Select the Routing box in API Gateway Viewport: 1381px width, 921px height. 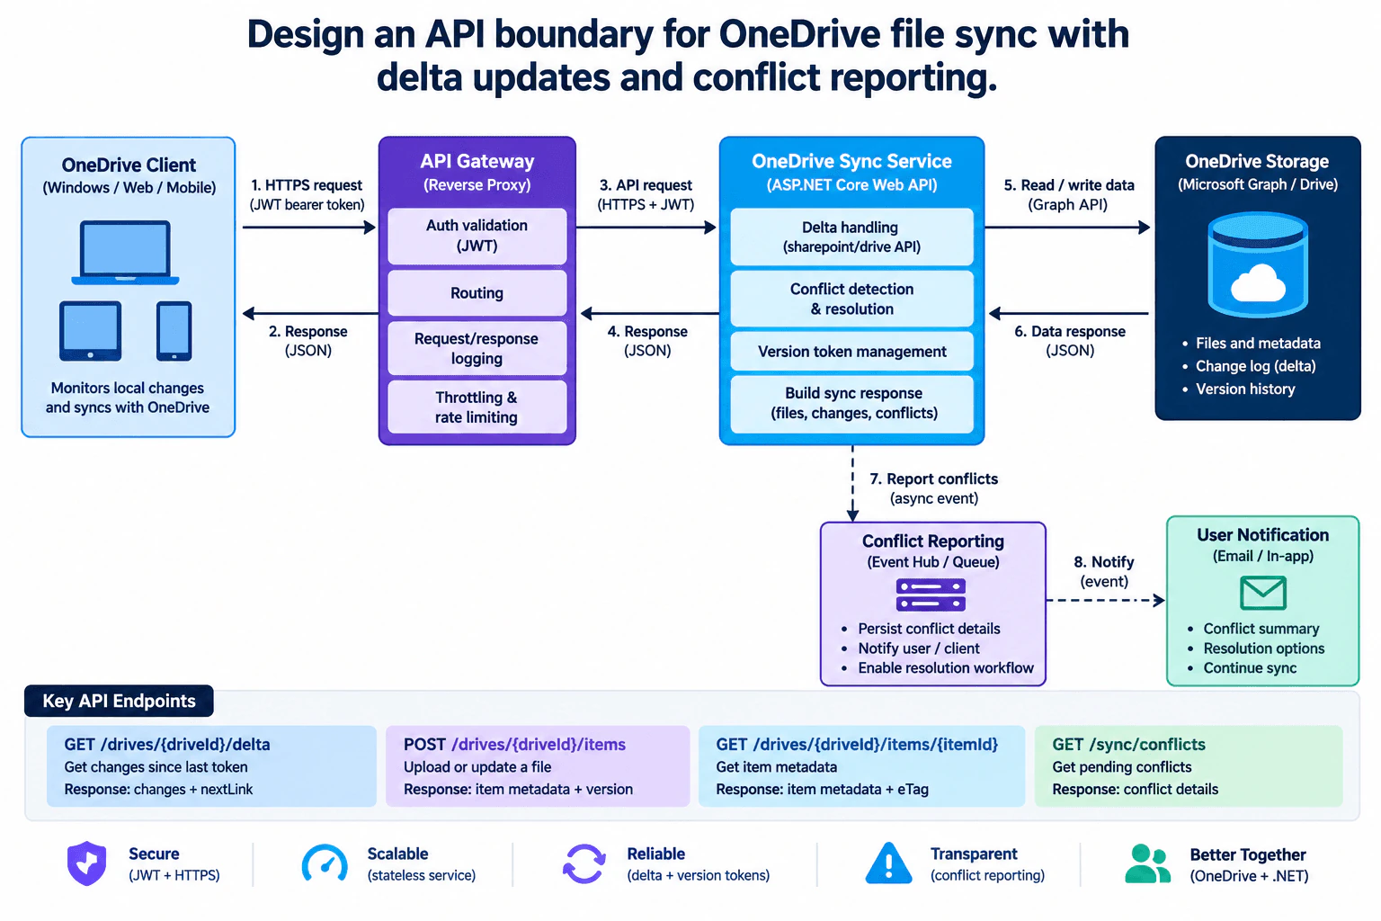[477, 293]
